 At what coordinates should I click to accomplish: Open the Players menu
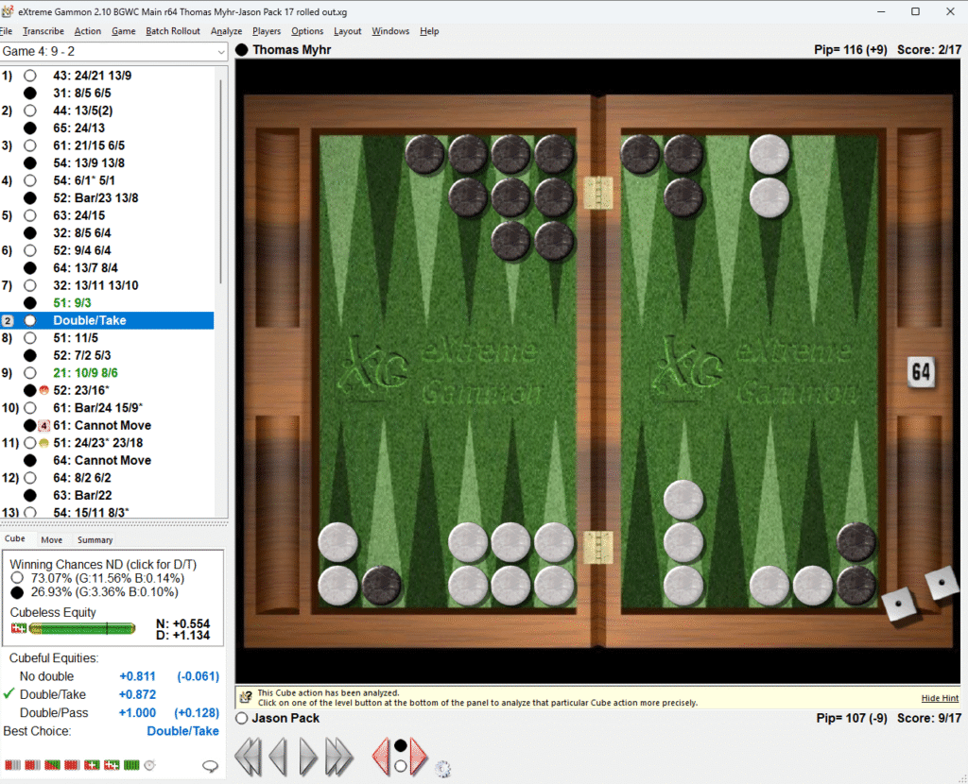point(266,31)
